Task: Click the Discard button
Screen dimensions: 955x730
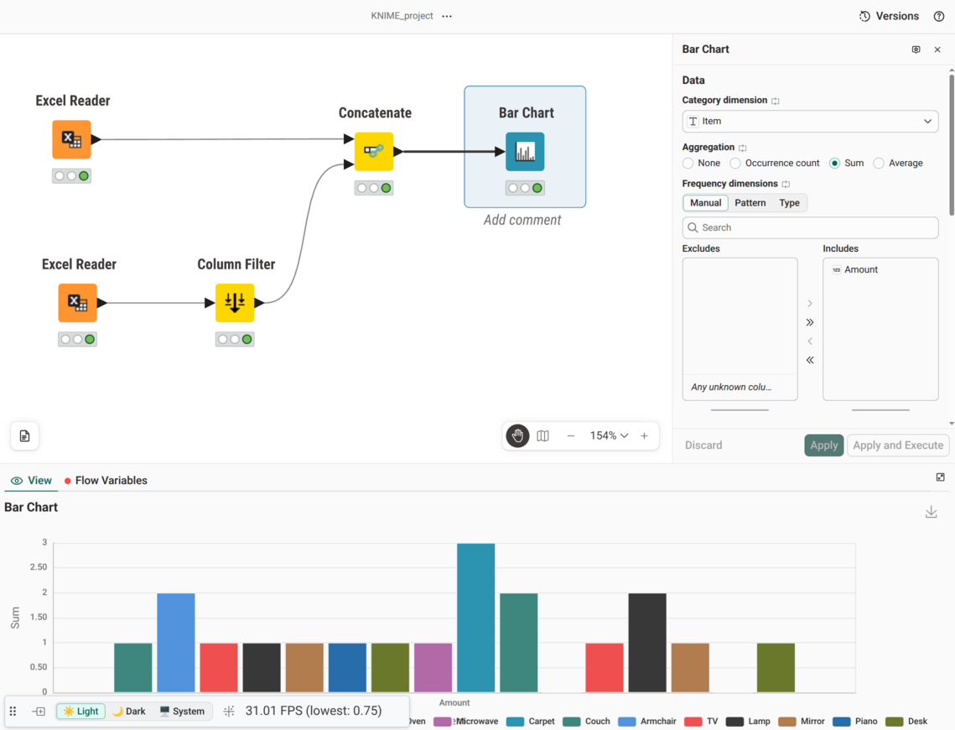Action: [x=703, y=446]
